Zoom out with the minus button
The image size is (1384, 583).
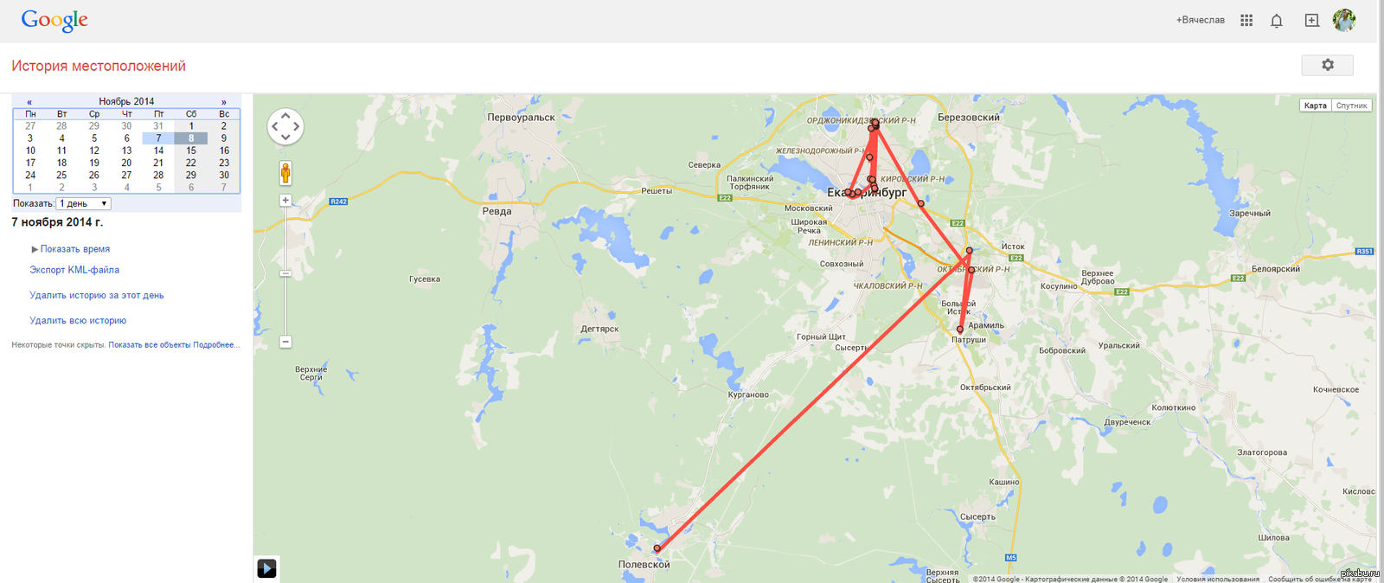(285, 342)
